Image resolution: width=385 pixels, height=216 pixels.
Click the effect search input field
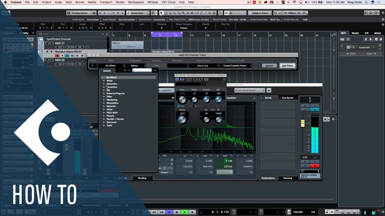[142, 70]
